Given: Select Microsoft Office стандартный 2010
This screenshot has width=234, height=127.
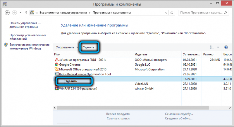Looking at the screenshot, I should click(x=83, y=70).
